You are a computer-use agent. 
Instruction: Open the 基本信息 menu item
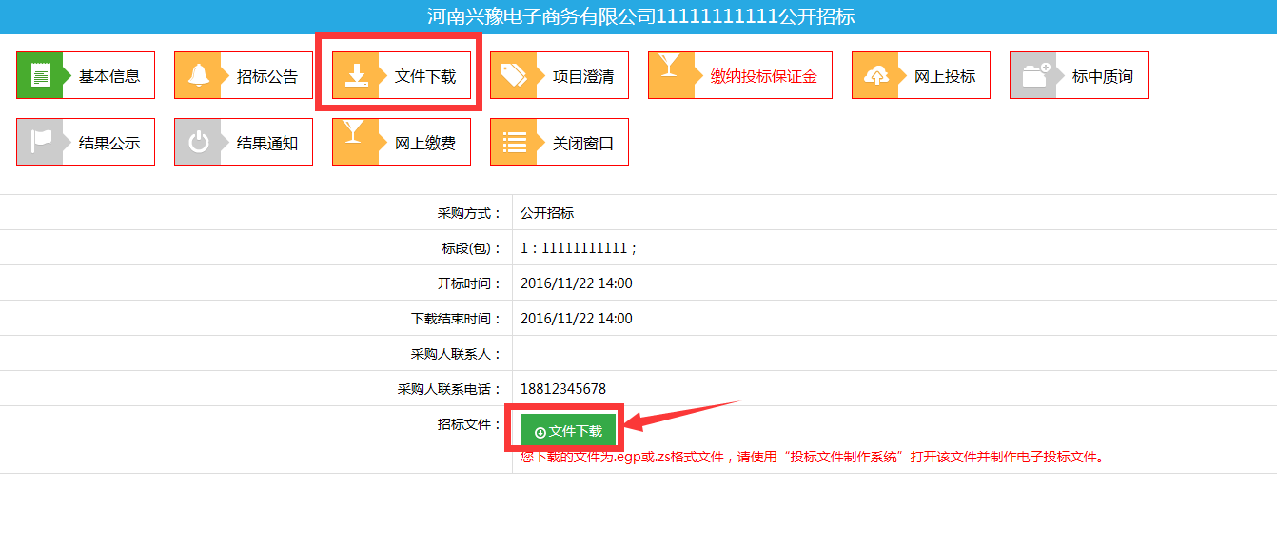click(x=109, y=76)
